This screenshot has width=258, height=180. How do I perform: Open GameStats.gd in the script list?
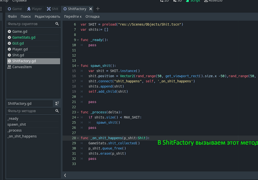pos(24,38)
